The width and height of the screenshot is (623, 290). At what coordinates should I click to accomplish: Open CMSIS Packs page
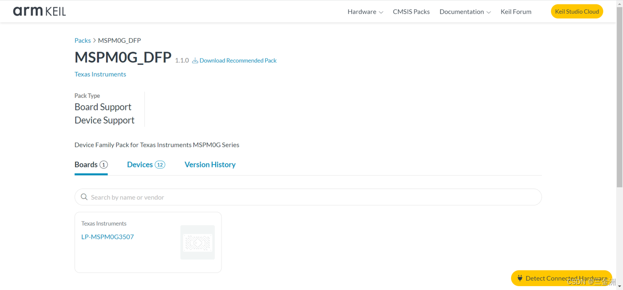[x=411, y=12]
